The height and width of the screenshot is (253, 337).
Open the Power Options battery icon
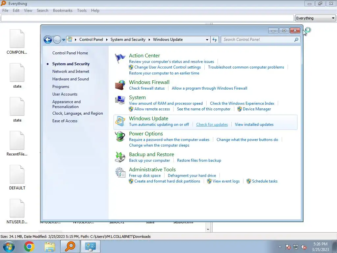point(120,136)
